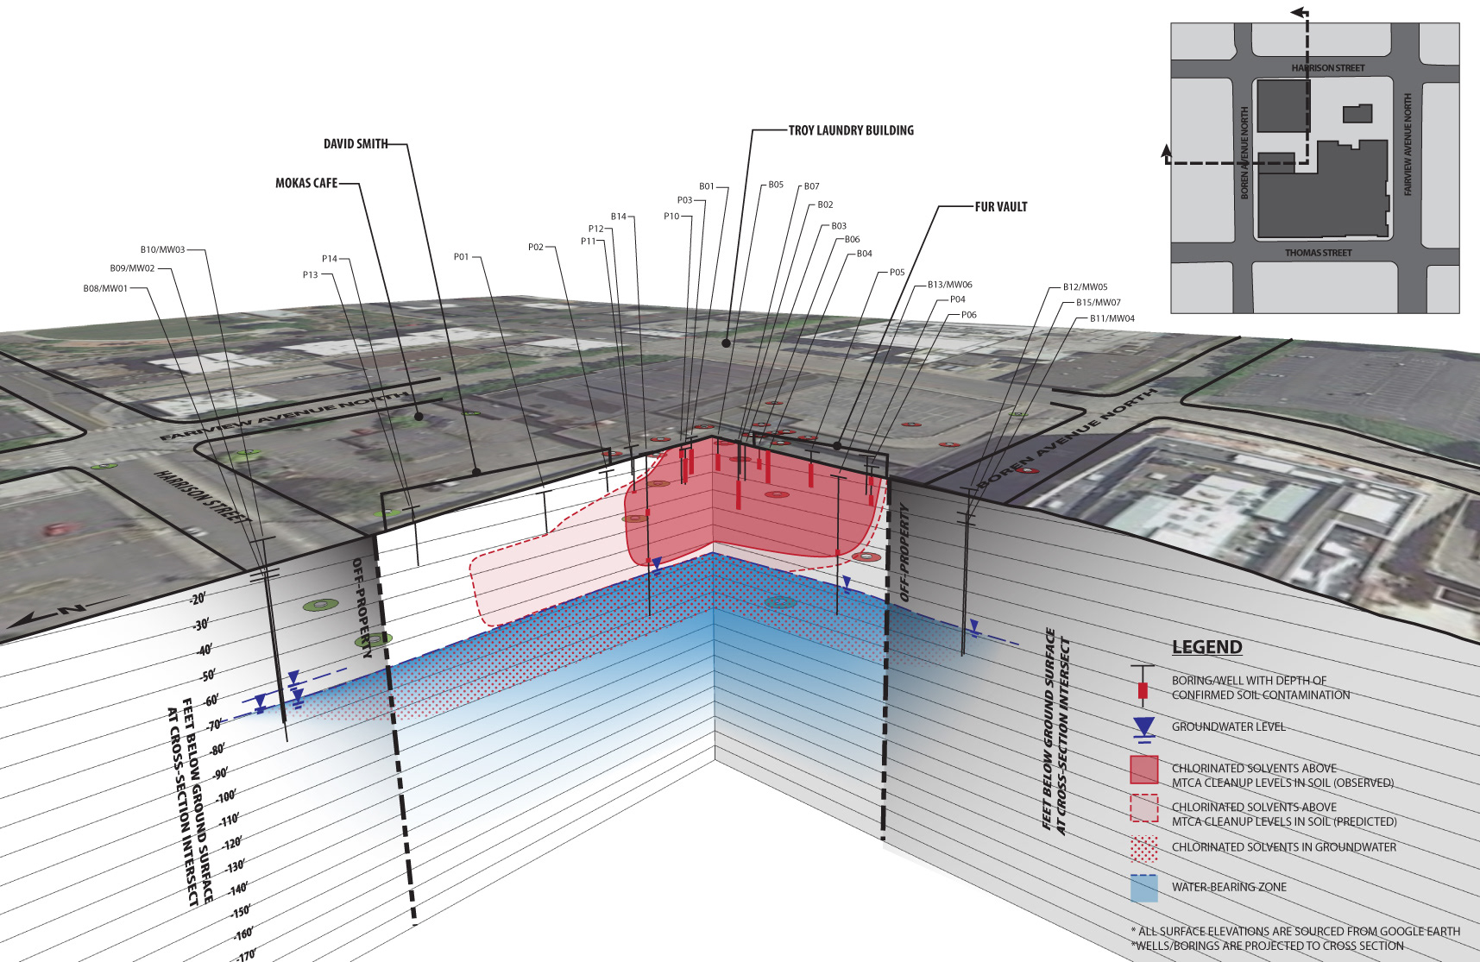Click the left OFF-PROPERTY boundary label

[x=362, y=608]
